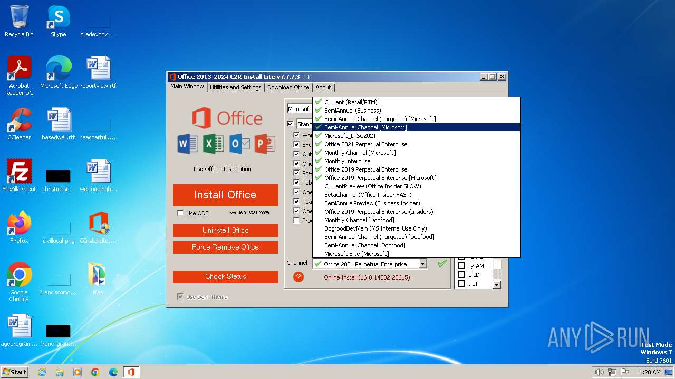675x379 pixels.
Task: Select Current (Retail/RTM) channel
Action: 417,102
